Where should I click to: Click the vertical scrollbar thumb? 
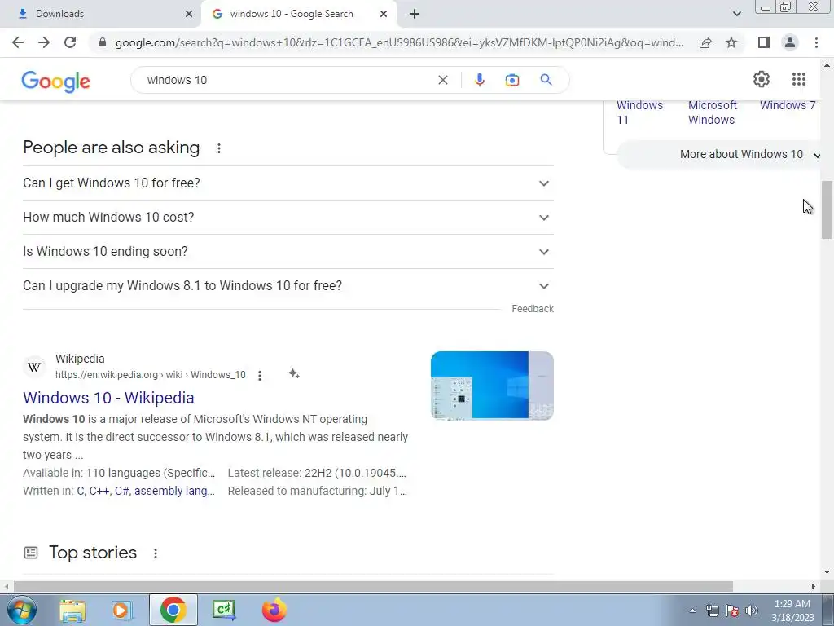pos(827,209)
